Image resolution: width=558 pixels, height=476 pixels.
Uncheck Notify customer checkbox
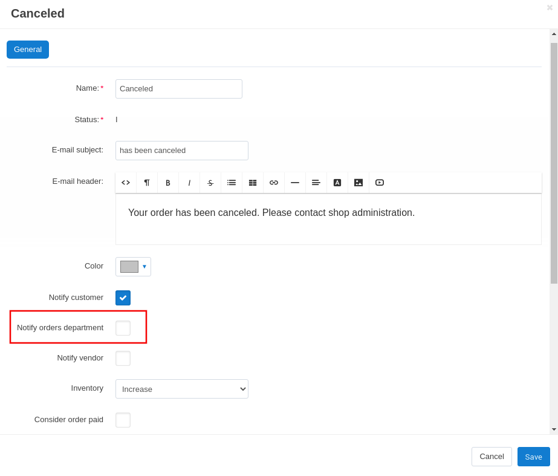point(123,298)
